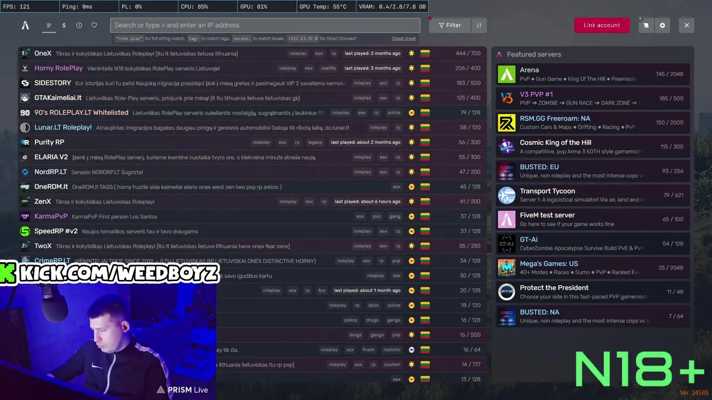Click the 90's ROLEPLAY.LT server icon
The height and width of the screenshot is (400, 712).
tap(25, 113)
